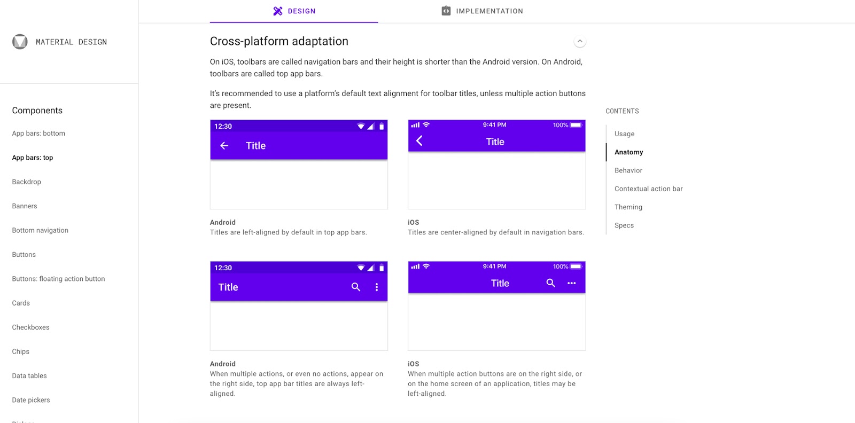Click the Design tab pencil-ruler icon
Screen dimensions: 855x423
(x=278, y=11)
